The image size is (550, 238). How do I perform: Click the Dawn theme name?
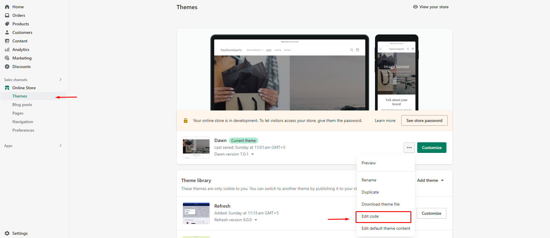coord(220,141)
